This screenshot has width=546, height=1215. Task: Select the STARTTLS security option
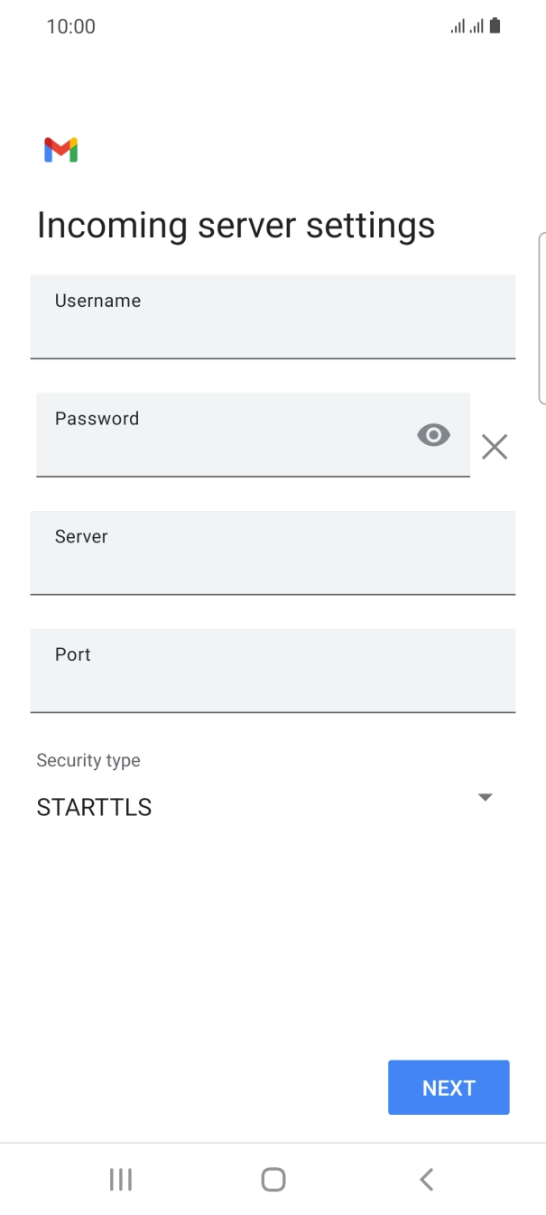[x=94, y=807]
